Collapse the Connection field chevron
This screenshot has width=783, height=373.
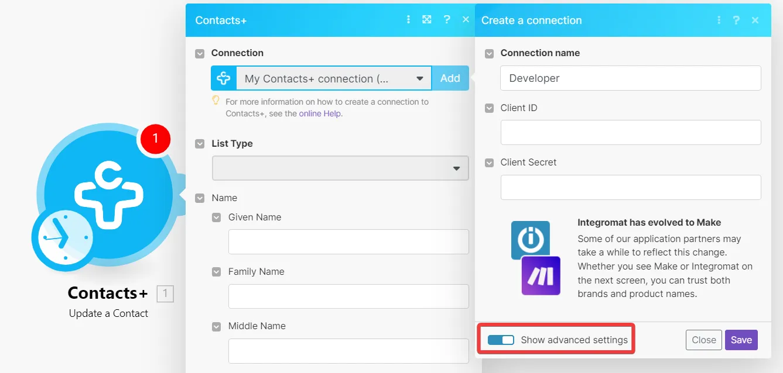pos(200,53)
